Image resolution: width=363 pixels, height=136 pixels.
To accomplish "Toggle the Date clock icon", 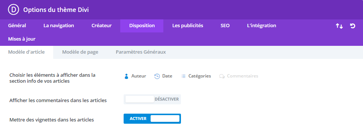I will [157, 76].
